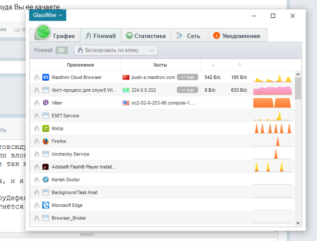Maximize the GlassWire window
Screen dimensions: 317x241
click(273, 16)
